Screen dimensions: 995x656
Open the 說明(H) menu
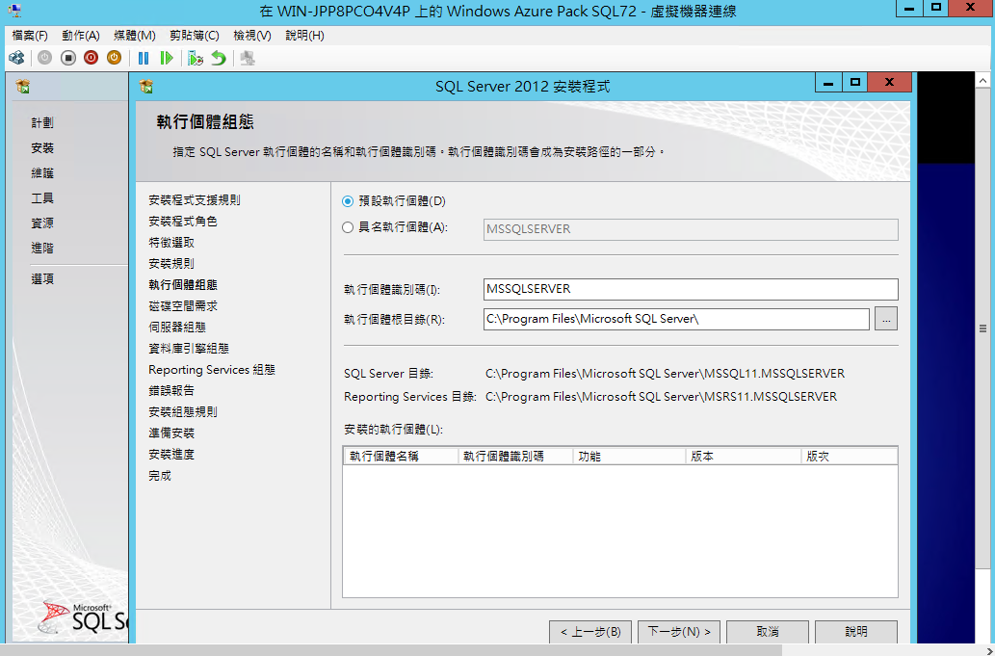tap(304, 36)
